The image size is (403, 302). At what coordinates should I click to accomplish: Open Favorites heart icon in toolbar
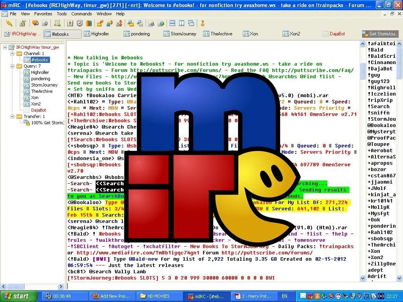click(35, 23)
